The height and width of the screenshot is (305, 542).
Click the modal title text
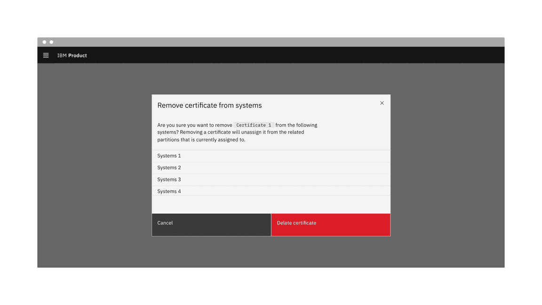pyautogui.click(x=209, y=105)
